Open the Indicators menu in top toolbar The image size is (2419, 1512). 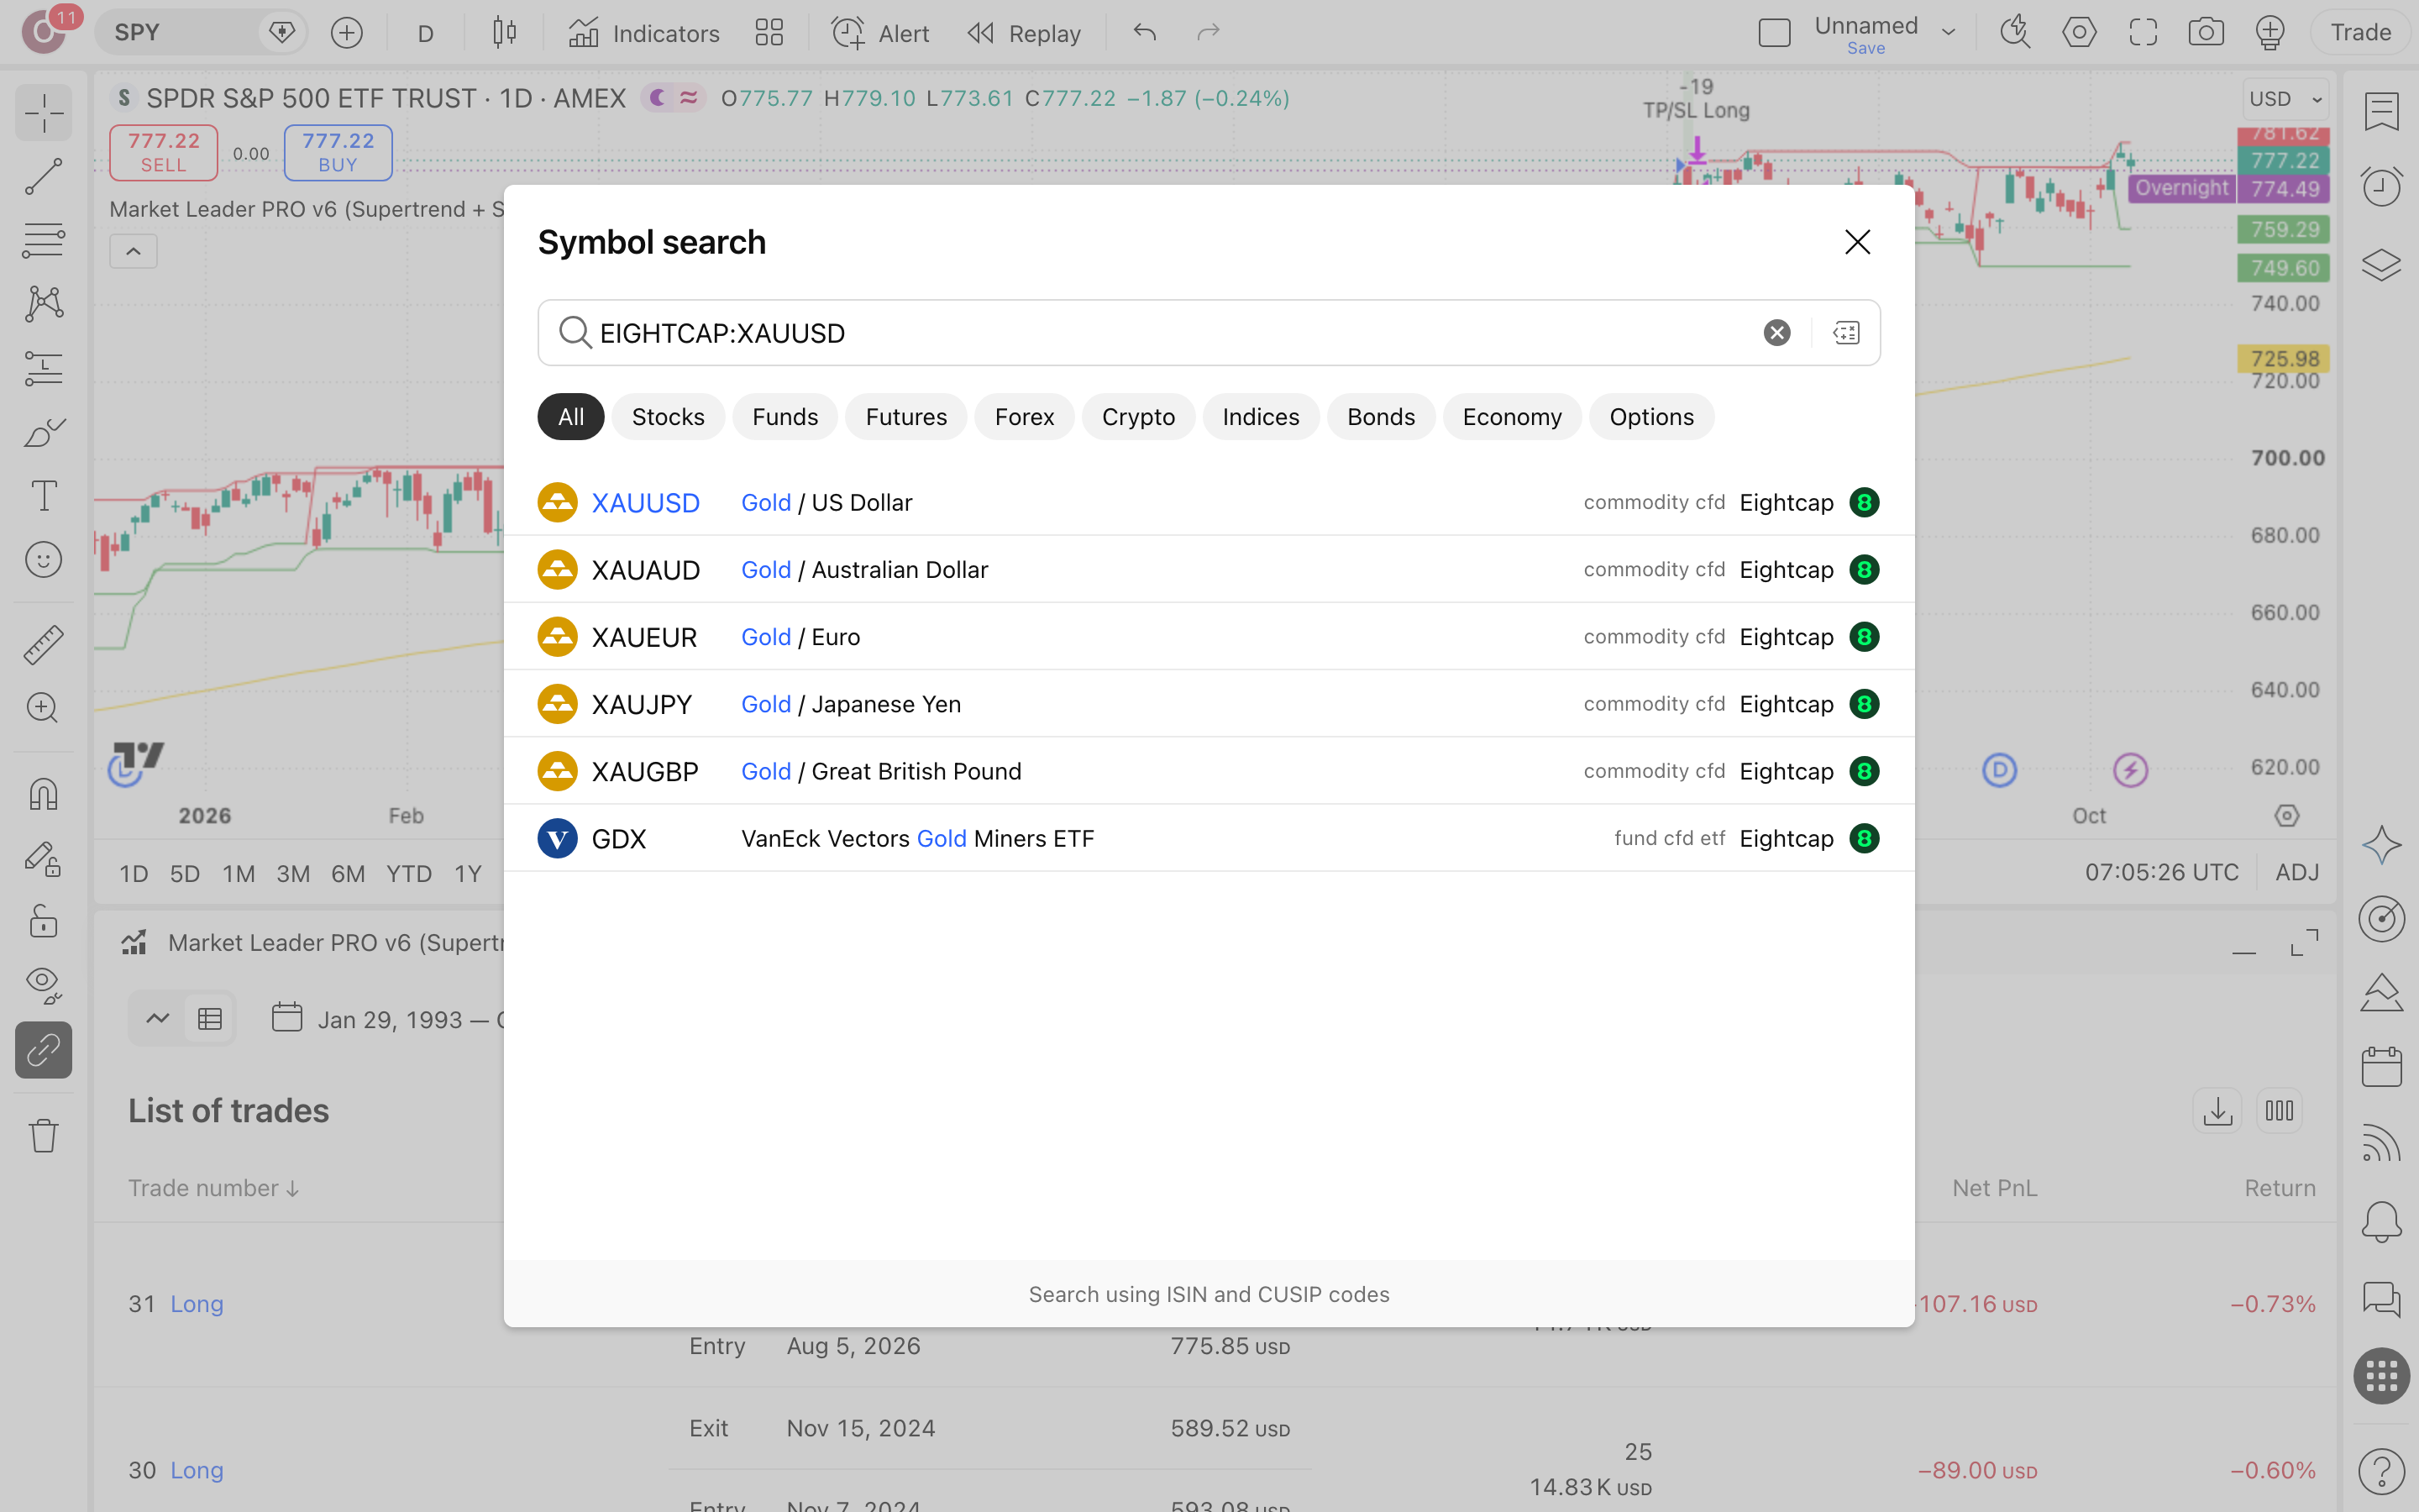pos(643,33)
